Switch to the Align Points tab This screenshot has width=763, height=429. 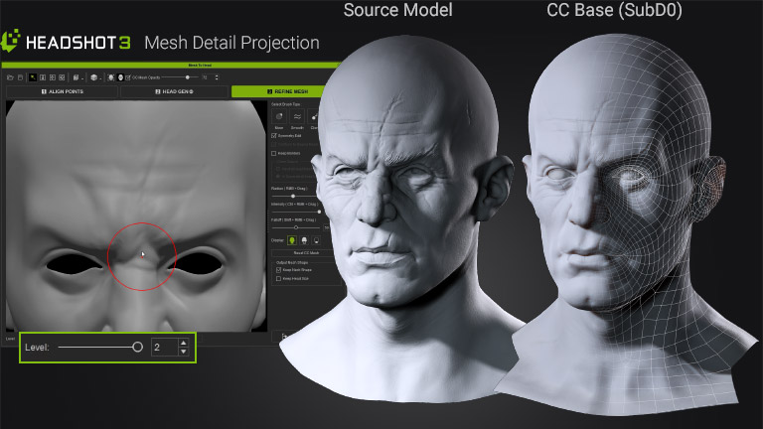click(x=62, y=91)
